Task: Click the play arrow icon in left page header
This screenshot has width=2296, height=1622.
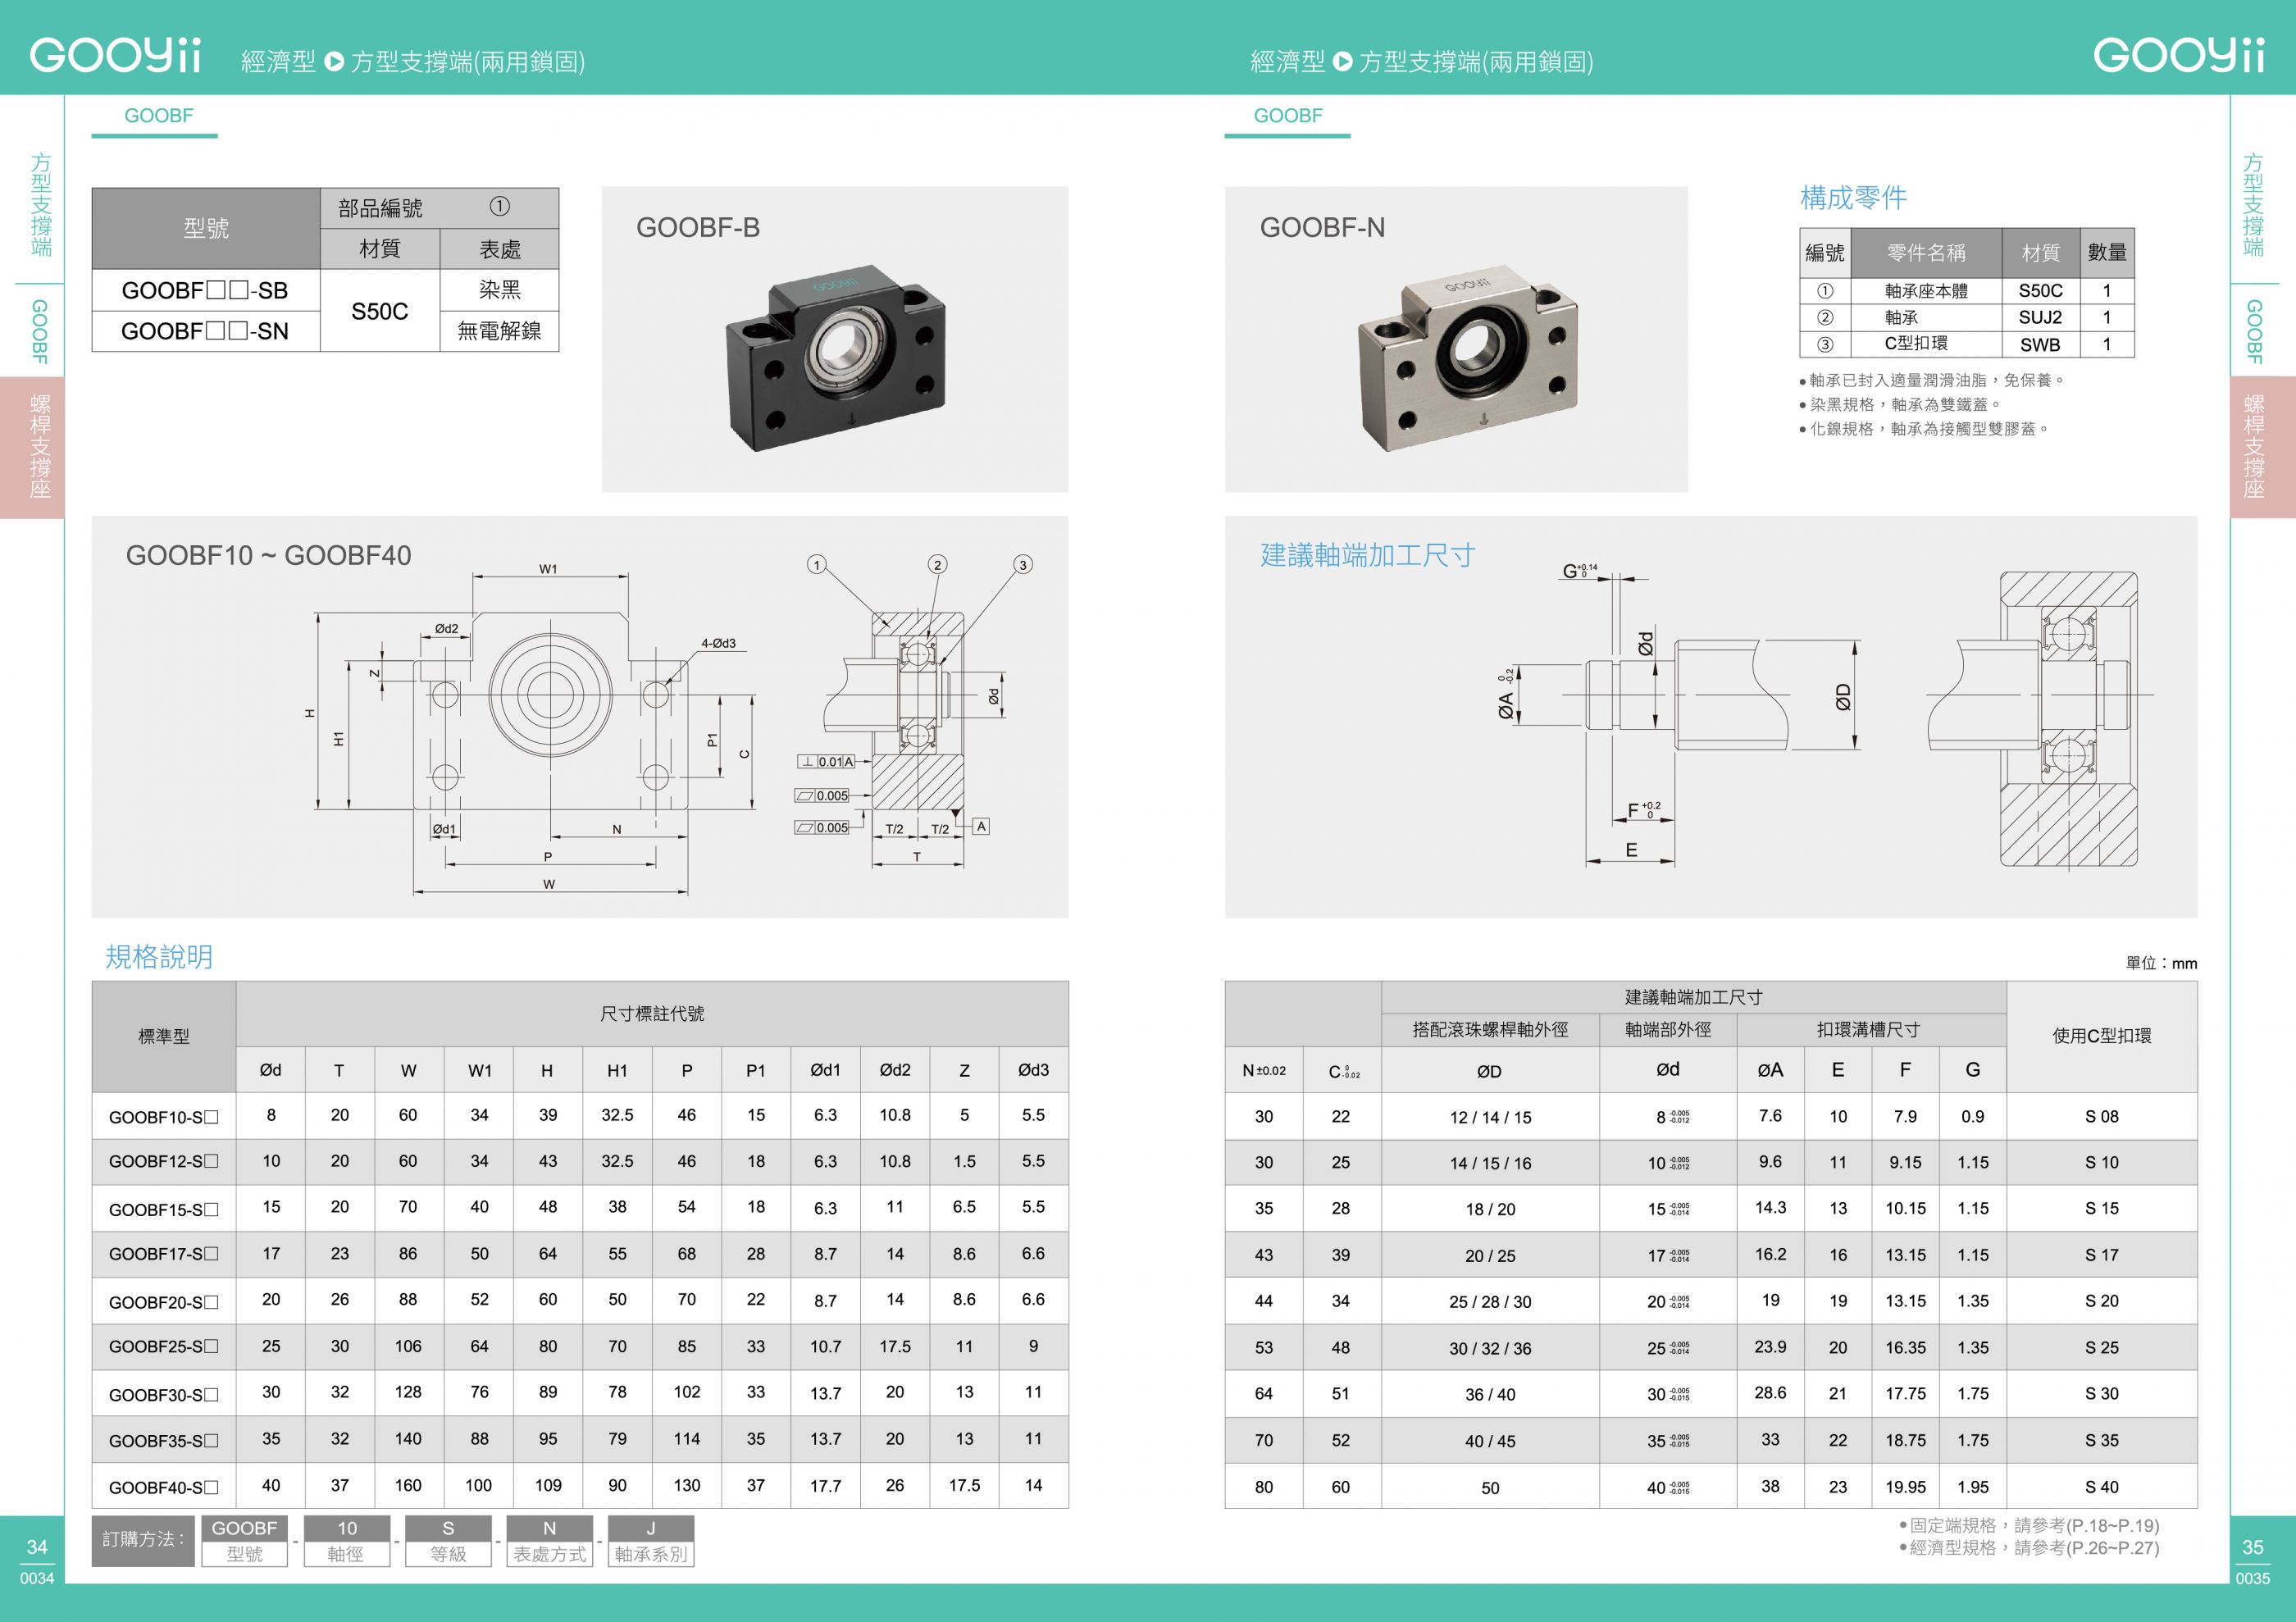Action: click(x=334, y=62)
